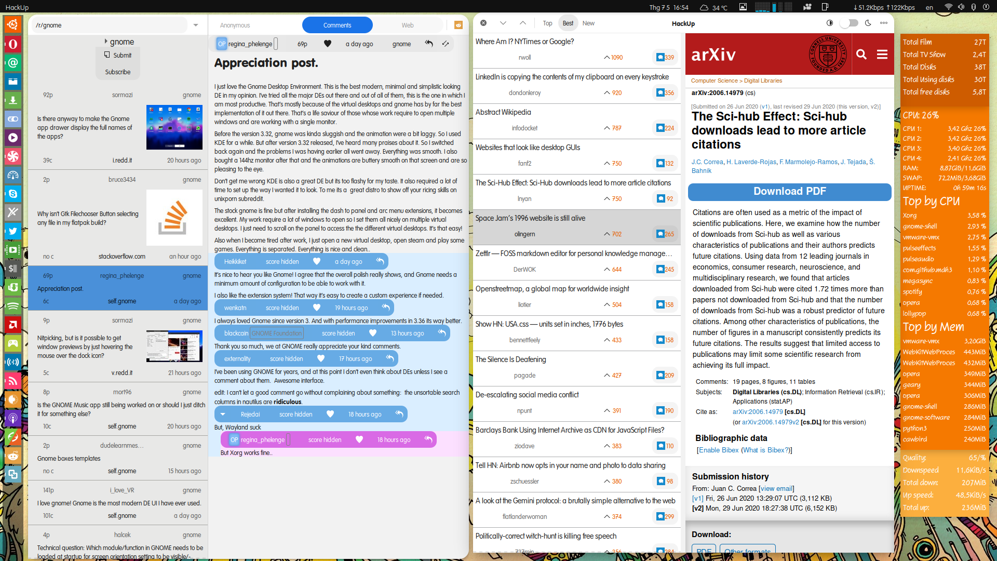
Task: Open the 'De-escalating social media conflict' story
Action: 576,403
